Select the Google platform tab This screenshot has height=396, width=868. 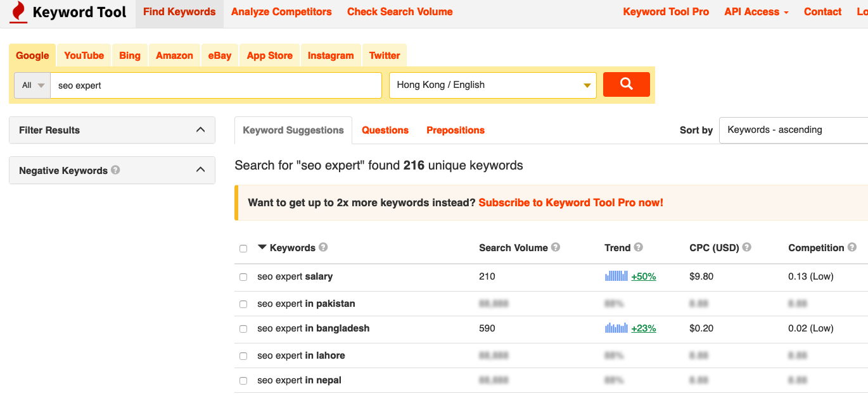point(32,56)
